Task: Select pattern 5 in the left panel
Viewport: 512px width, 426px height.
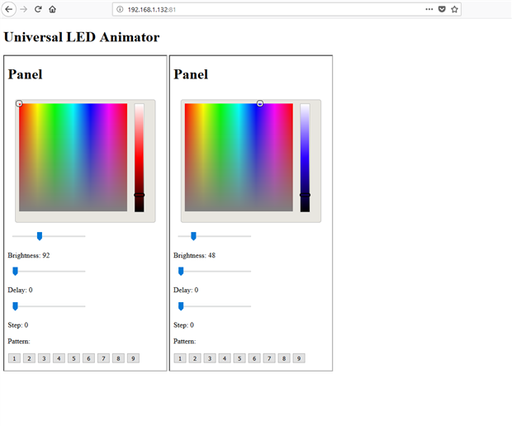Action: [73, 358]
